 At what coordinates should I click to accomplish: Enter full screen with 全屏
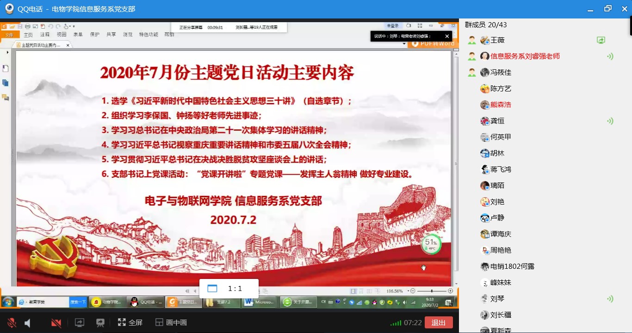tap(130, 323)
